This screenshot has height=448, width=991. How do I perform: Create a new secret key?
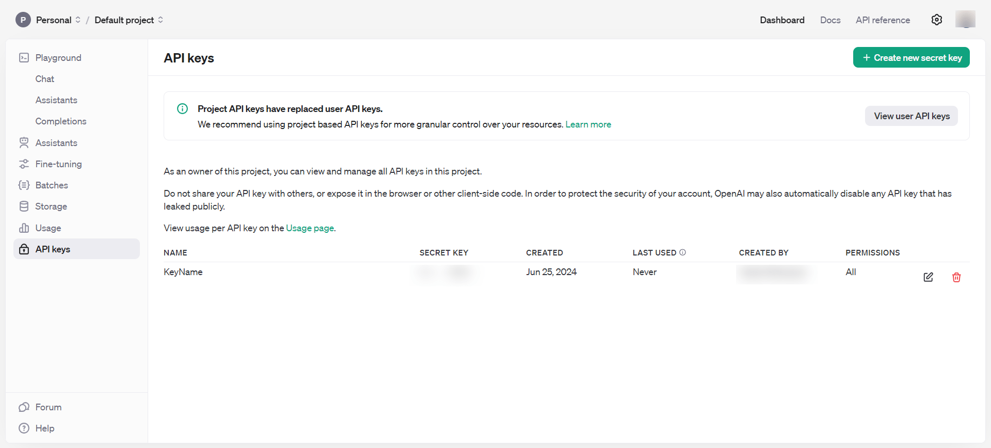point(911,58)
